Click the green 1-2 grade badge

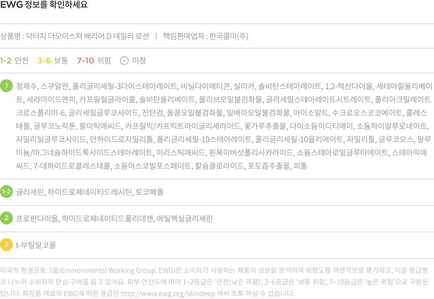click(6, 191)
